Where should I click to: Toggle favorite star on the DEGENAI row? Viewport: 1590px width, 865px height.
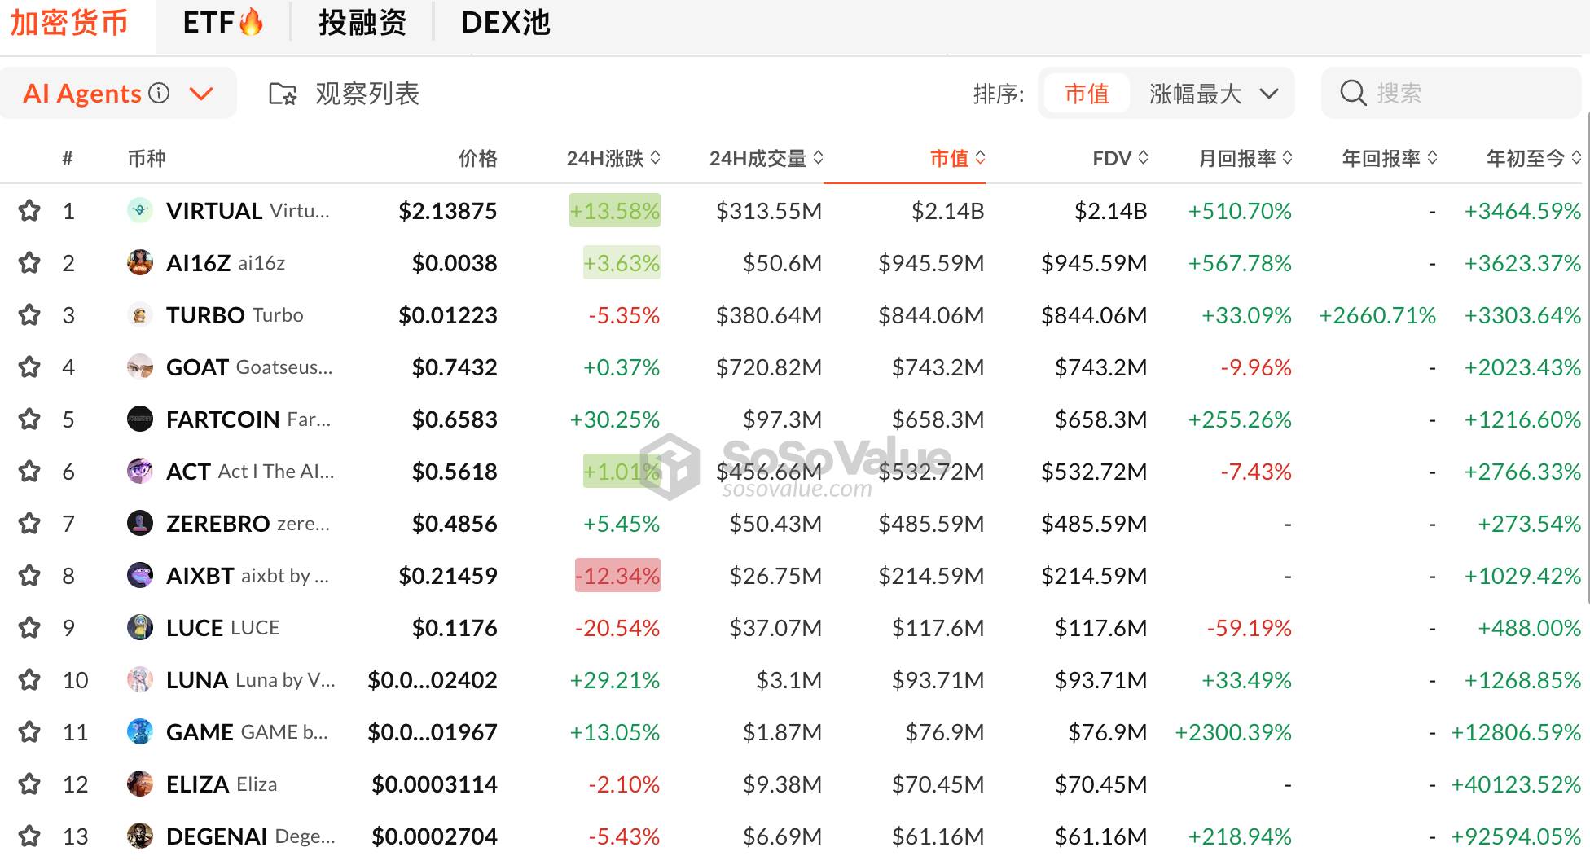coord(29,836)
